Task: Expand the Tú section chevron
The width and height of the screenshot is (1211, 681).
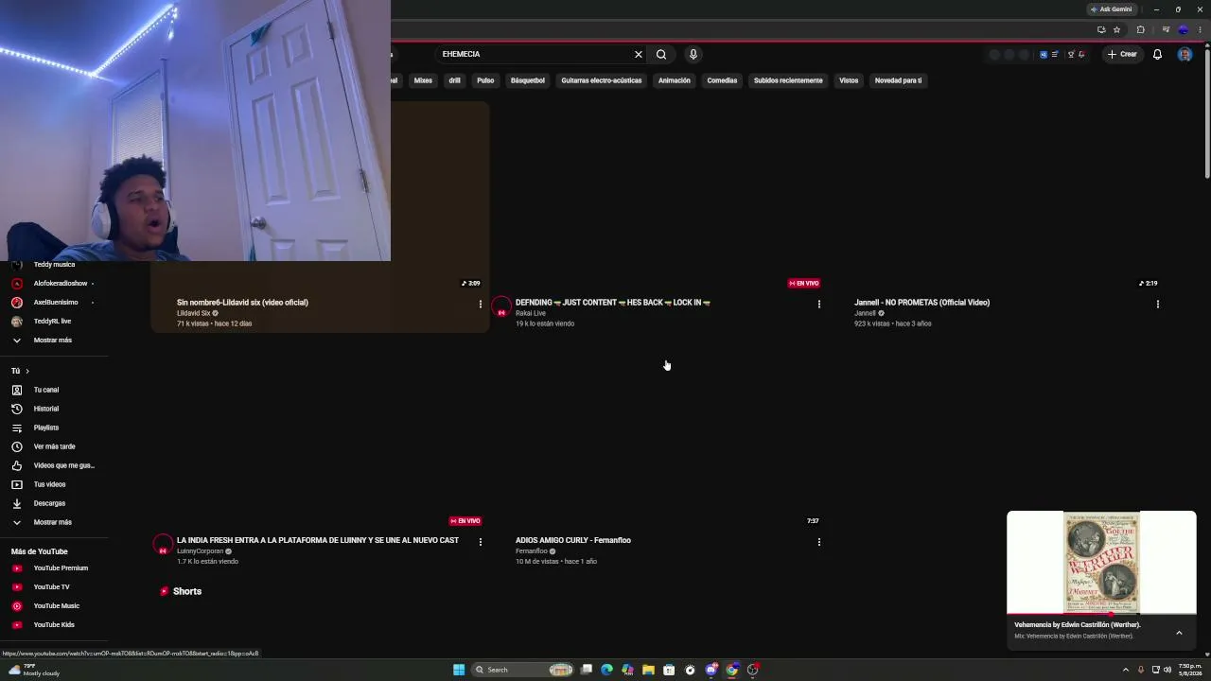Action: pos(27,371)
